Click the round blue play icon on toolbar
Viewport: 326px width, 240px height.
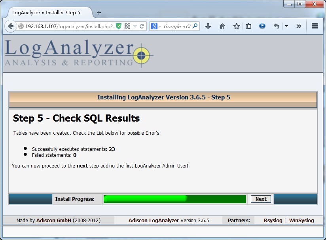coord(262,26)
